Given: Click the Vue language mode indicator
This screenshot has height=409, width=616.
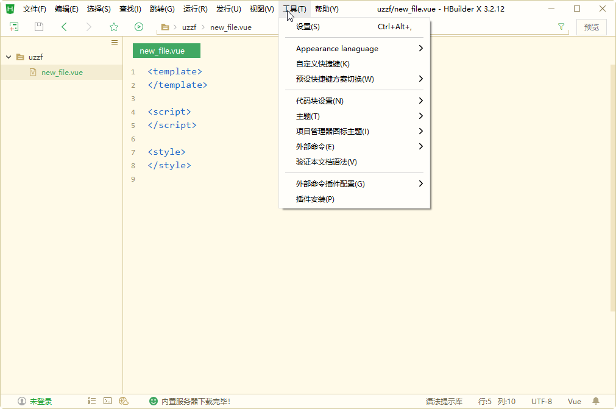Looking at the screenshot, I should click(x=575, y=401).
